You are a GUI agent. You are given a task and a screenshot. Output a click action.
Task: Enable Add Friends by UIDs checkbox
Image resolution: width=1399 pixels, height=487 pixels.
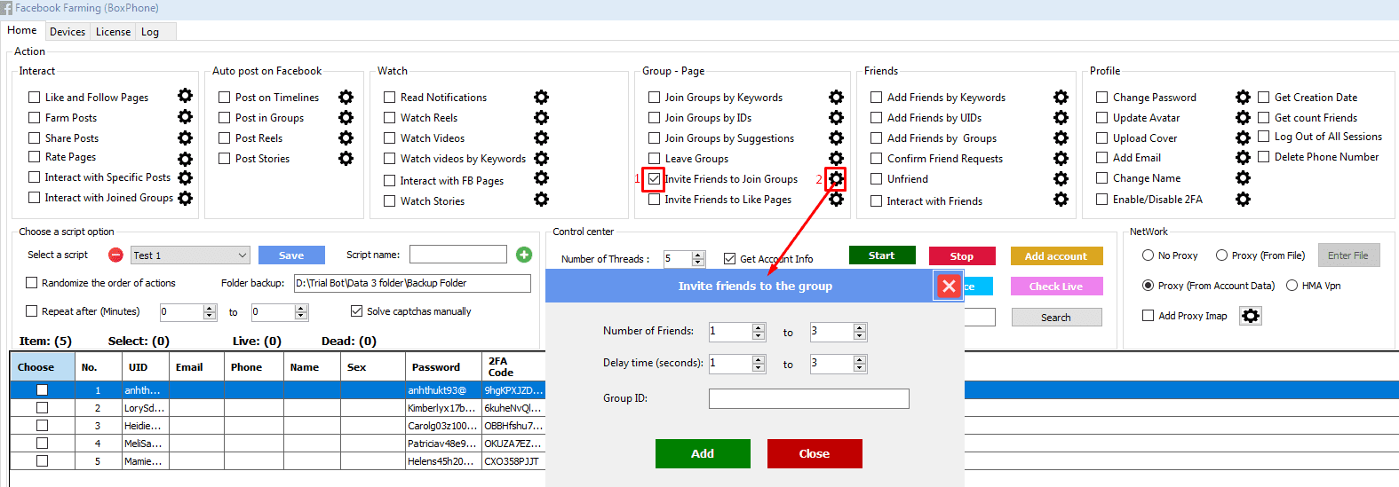click(x=877, y=118)
